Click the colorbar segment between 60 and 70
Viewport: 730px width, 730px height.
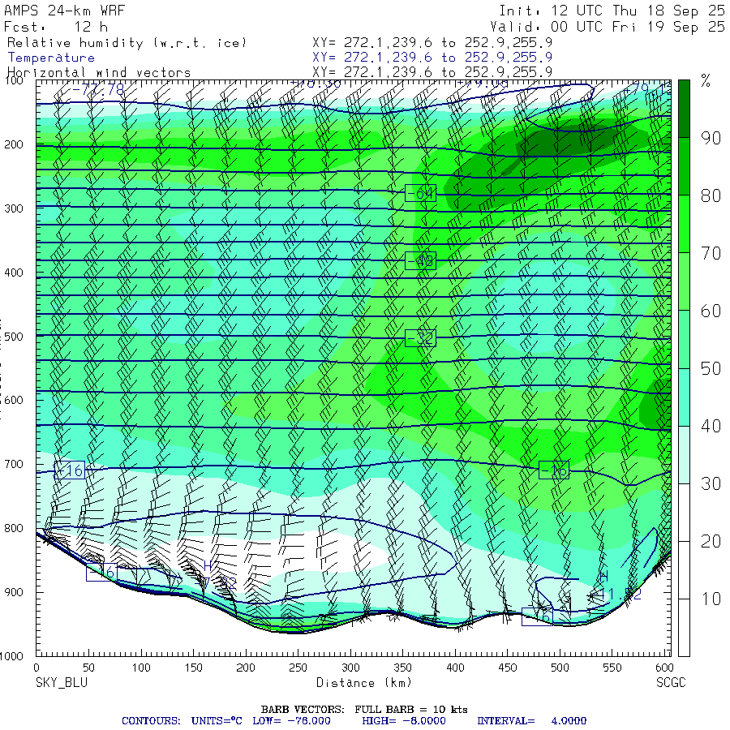684,281
